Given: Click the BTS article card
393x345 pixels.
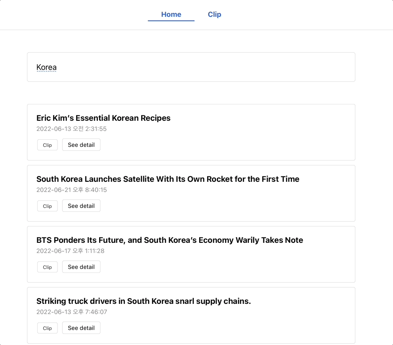Looking at the screenshot, I should [x=266, y=254].
